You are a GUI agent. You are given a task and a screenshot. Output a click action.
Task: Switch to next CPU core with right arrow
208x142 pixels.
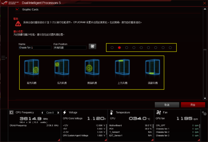[x=58, y=113]
